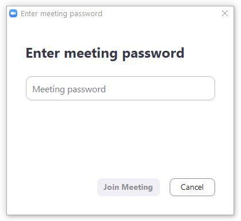Click the Join Meeting button
This screenshot has width=241, height=221.
(128, 187)
